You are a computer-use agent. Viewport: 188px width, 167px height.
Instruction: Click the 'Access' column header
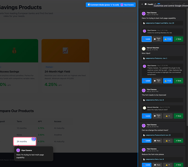[57, 121]
